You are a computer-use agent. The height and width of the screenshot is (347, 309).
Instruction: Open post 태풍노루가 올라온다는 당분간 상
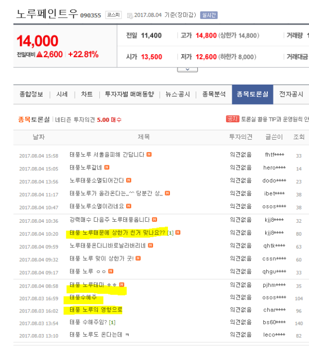(x=116, y=193)
